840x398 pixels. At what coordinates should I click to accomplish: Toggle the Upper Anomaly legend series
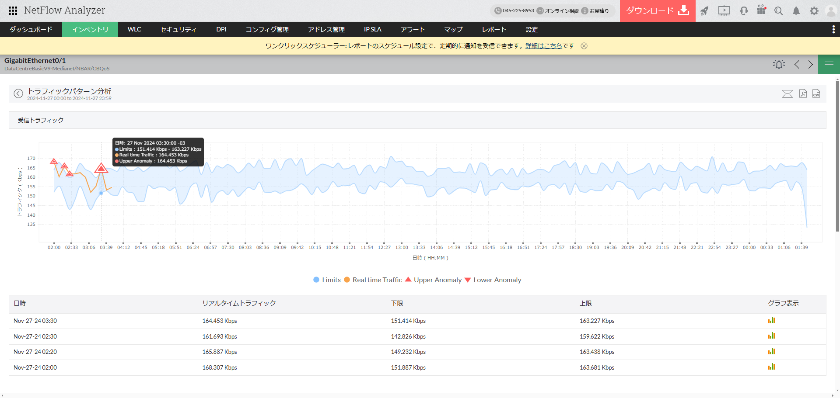(x=433, y=280)
